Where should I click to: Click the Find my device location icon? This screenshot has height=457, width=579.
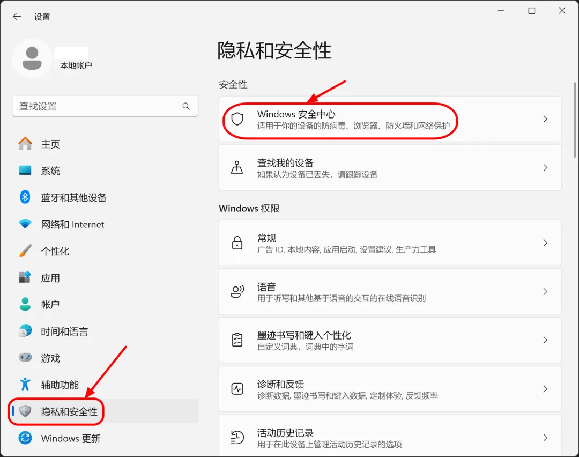click(x=237, y=167)
